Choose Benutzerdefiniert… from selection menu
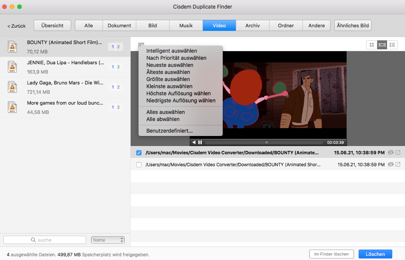Image resolution: width=405 pixels, height=260 pixels. click(170, 131)
